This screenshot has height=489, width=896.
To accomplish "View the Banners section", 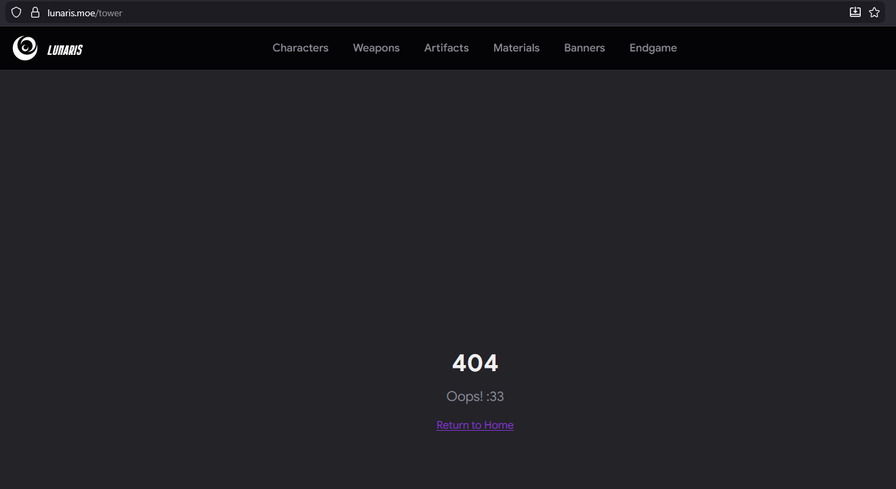I will (x=585, y=48).
